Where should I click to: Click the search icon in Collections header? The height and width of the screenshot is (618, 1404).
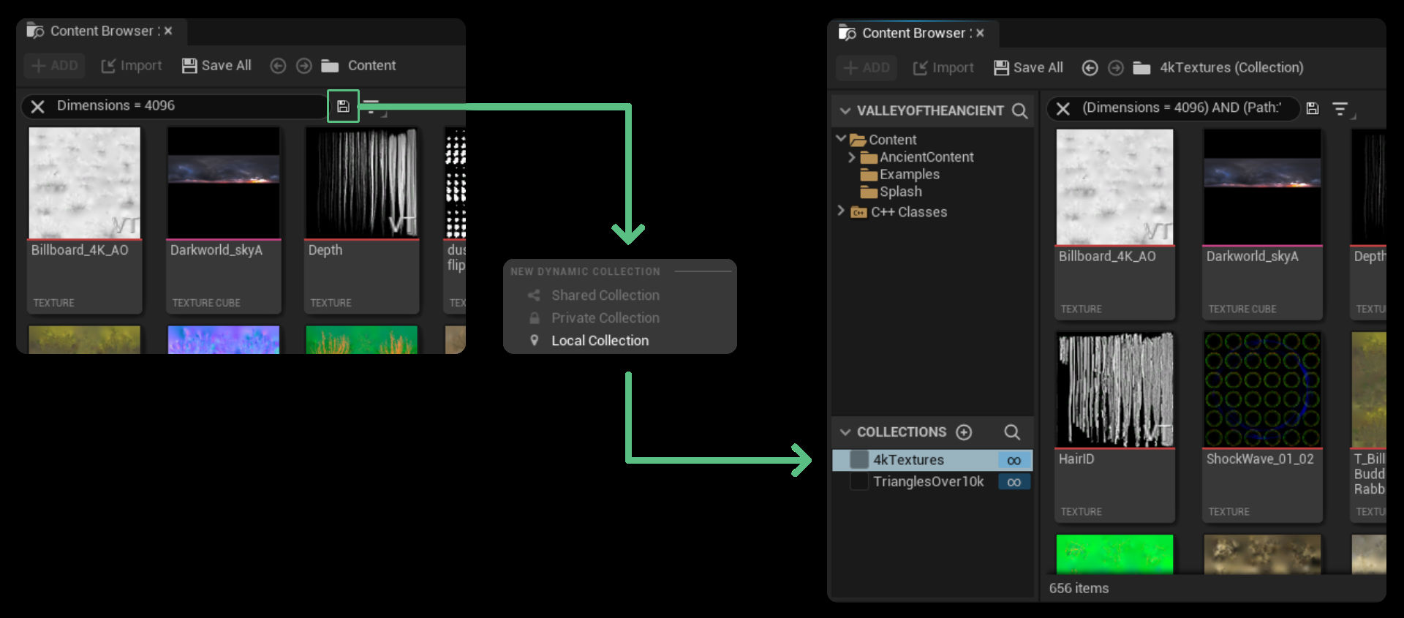click(1012, 432)
